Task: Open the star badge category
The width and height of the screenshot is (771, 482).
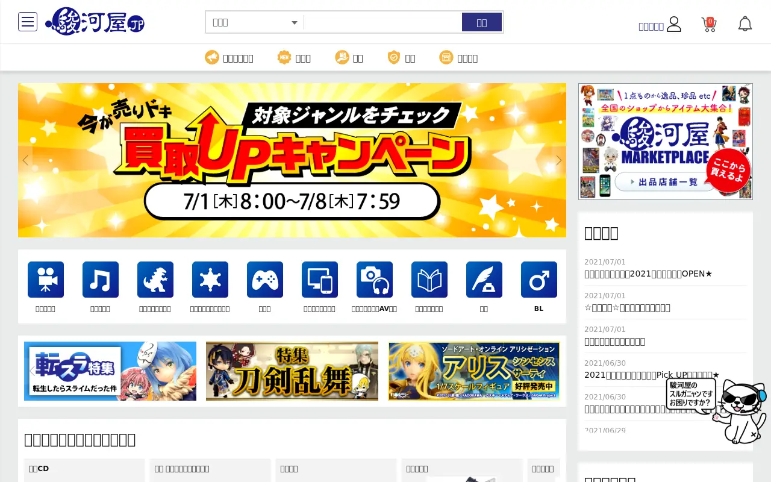Action: [x=210, y=280]
